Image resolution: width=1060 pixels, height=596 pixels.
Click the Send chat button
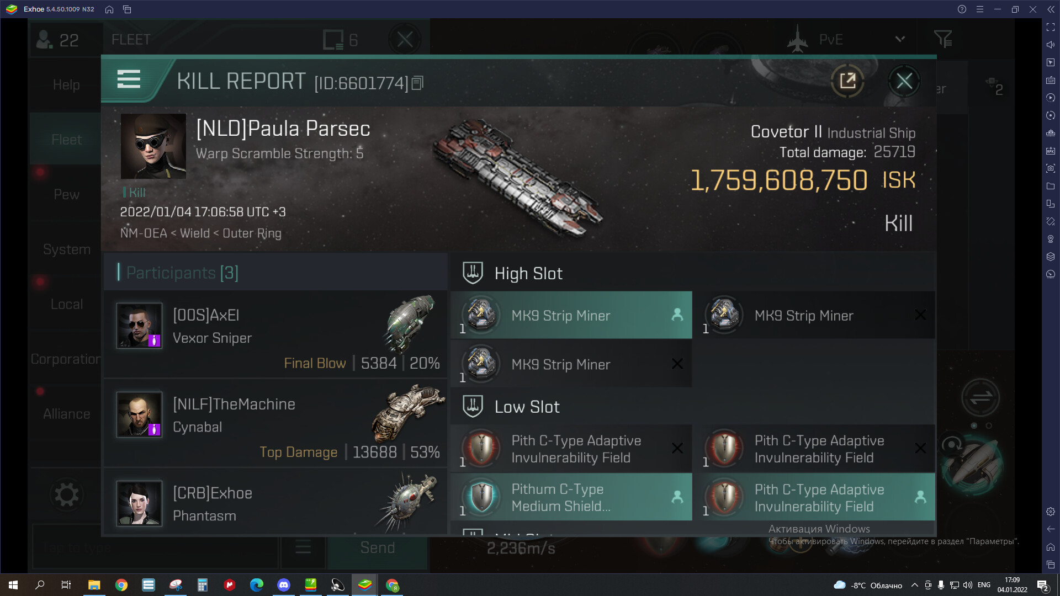click(378, 547)
